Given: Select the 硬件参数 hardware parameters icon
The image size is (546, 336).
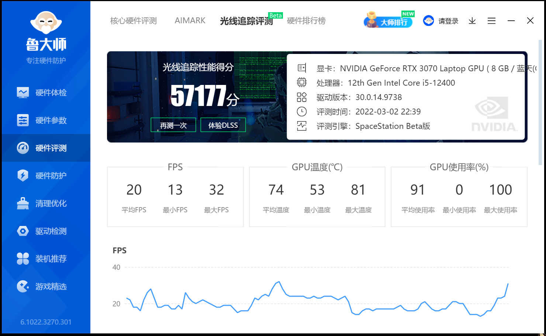Looking at the screenshot, I should [23, 120].
